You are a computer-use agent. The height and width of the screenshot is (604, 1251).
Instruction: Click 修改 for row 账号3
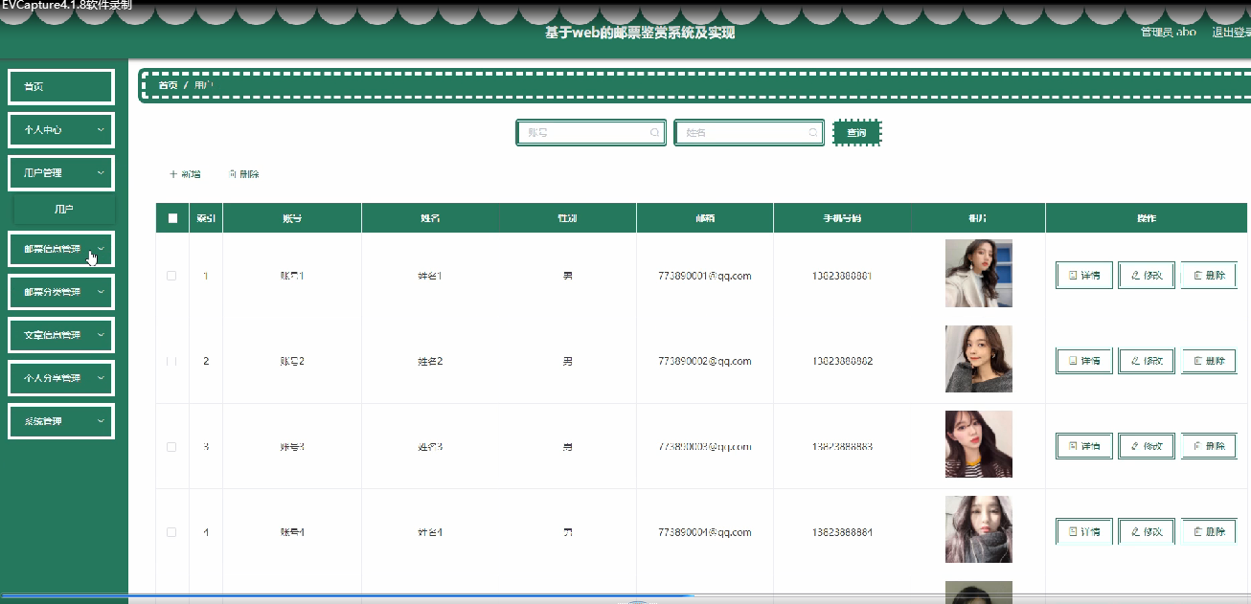click(1147, 446)
